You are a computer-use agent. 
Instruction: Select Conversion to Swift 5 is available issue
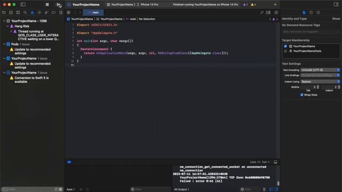click(32, 79)
